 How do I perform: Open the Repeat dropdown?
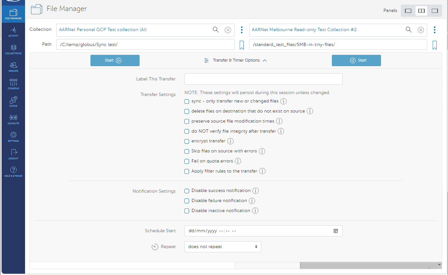[x=223, y=247]
